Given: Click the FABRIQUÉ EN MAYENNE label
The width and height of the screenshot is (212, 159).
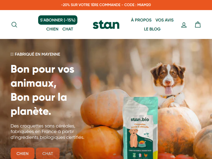Looking at the screenshot, I should (x=36, y=54).
